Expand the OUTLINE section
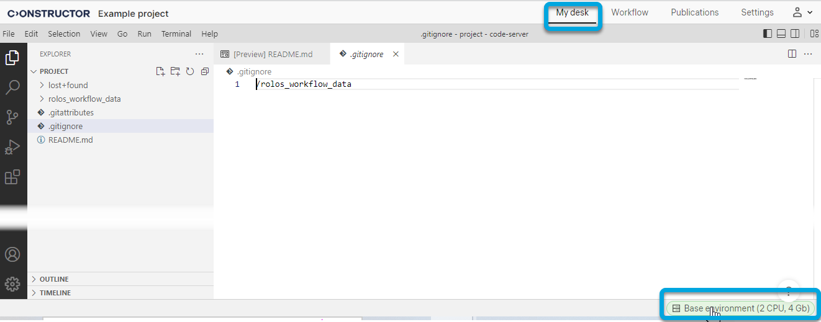 (x=54, y=279)
